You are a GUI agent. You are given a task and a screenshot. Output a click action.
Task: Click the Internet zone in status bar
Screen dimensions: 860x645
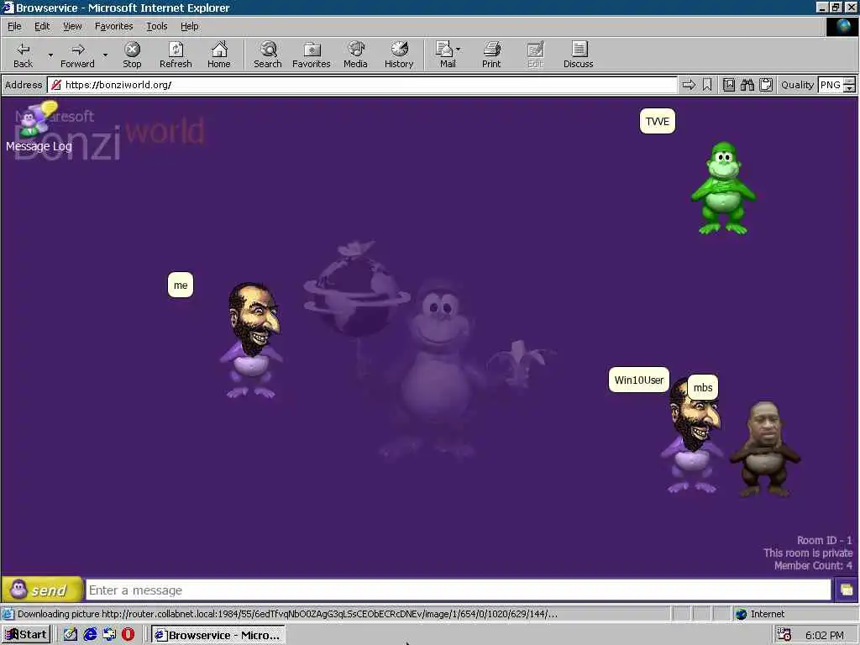[760, 614]
